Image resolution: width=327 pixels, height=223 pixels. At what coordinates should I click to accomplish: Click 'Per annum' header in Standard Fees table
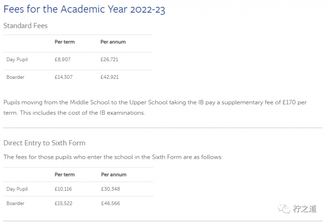[x=113, y=42]
